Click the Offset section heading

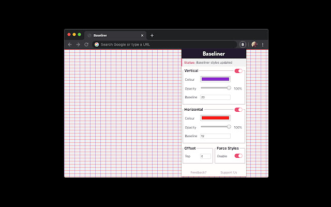(x=190, y=149)
